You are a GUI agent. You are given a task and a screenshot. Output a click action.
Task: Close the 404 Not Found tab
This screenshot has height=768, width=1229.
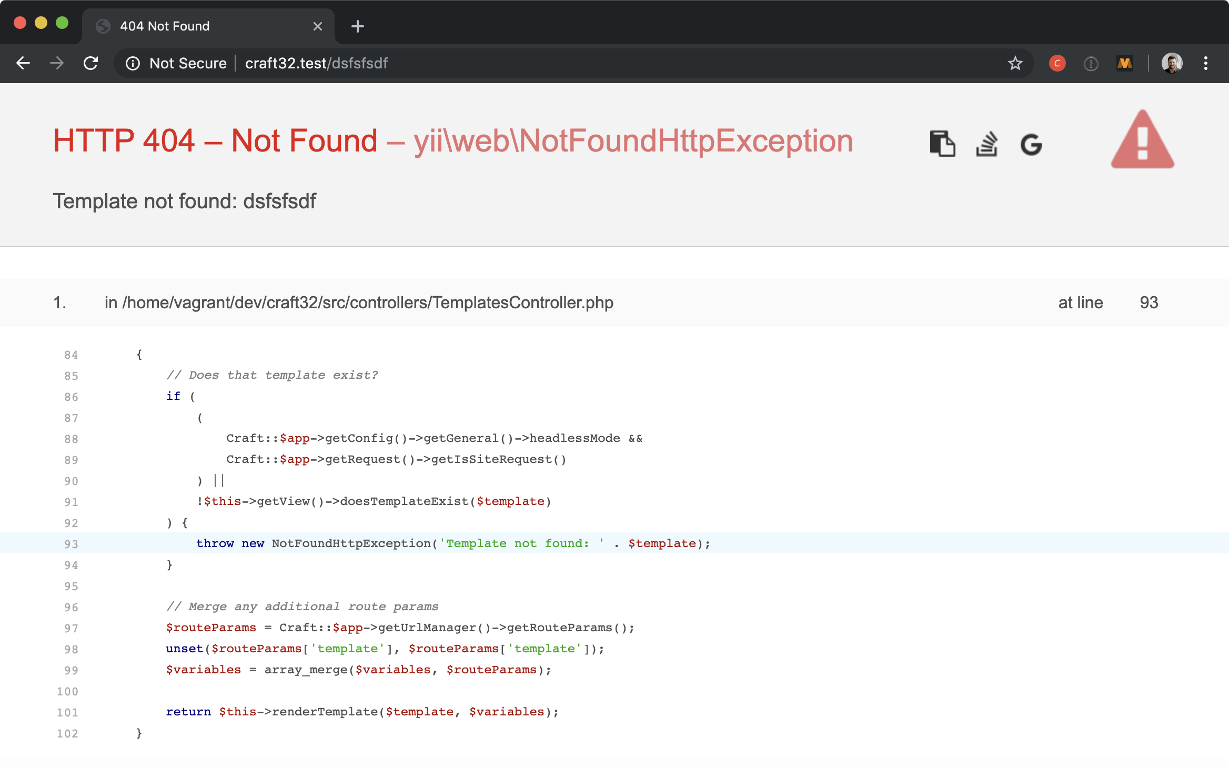click(317, 26)
